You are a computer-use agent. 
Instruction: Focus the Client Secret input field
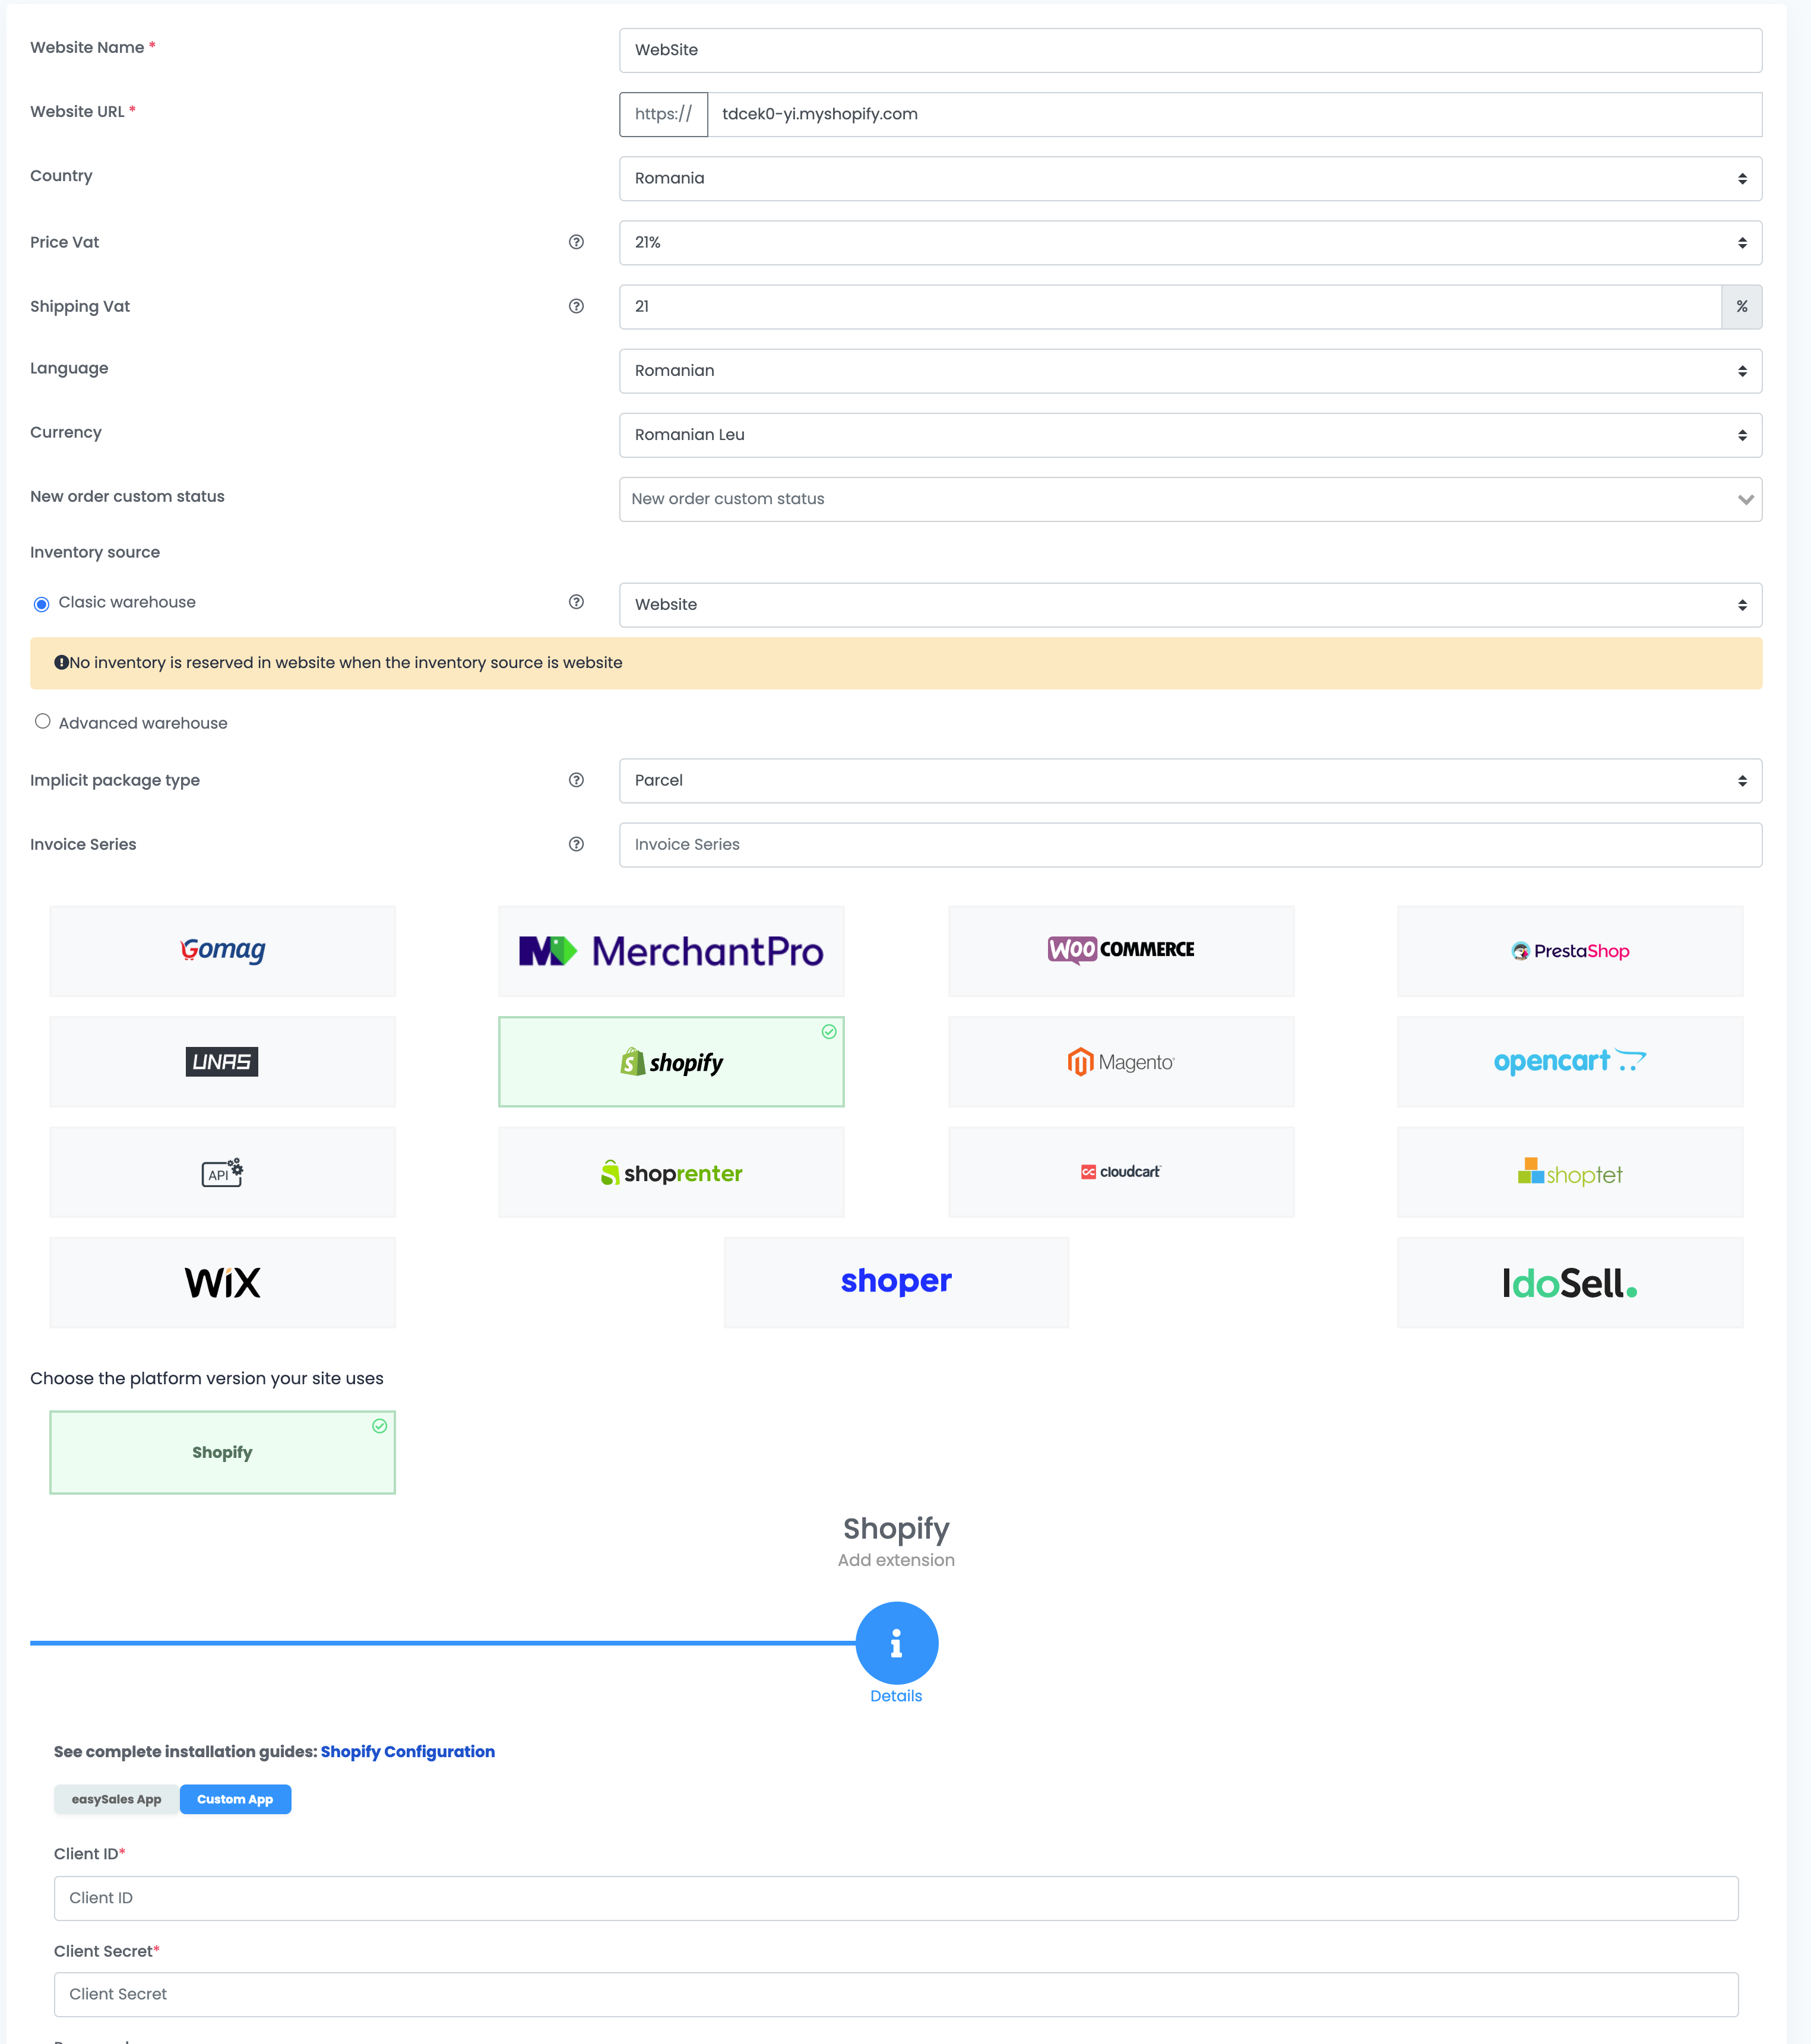(896, 1994)
